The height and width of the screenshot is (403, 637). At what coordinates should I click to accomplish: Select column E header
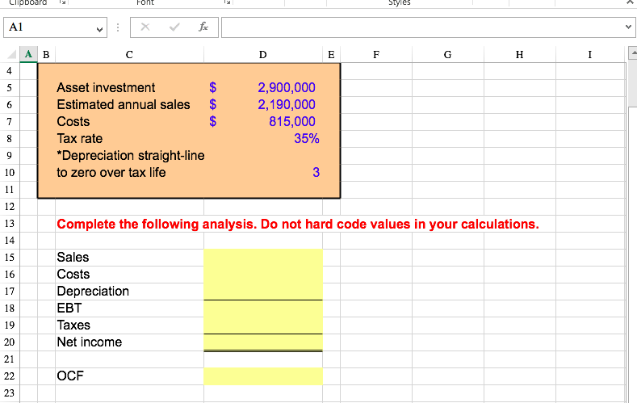[332, 54]
